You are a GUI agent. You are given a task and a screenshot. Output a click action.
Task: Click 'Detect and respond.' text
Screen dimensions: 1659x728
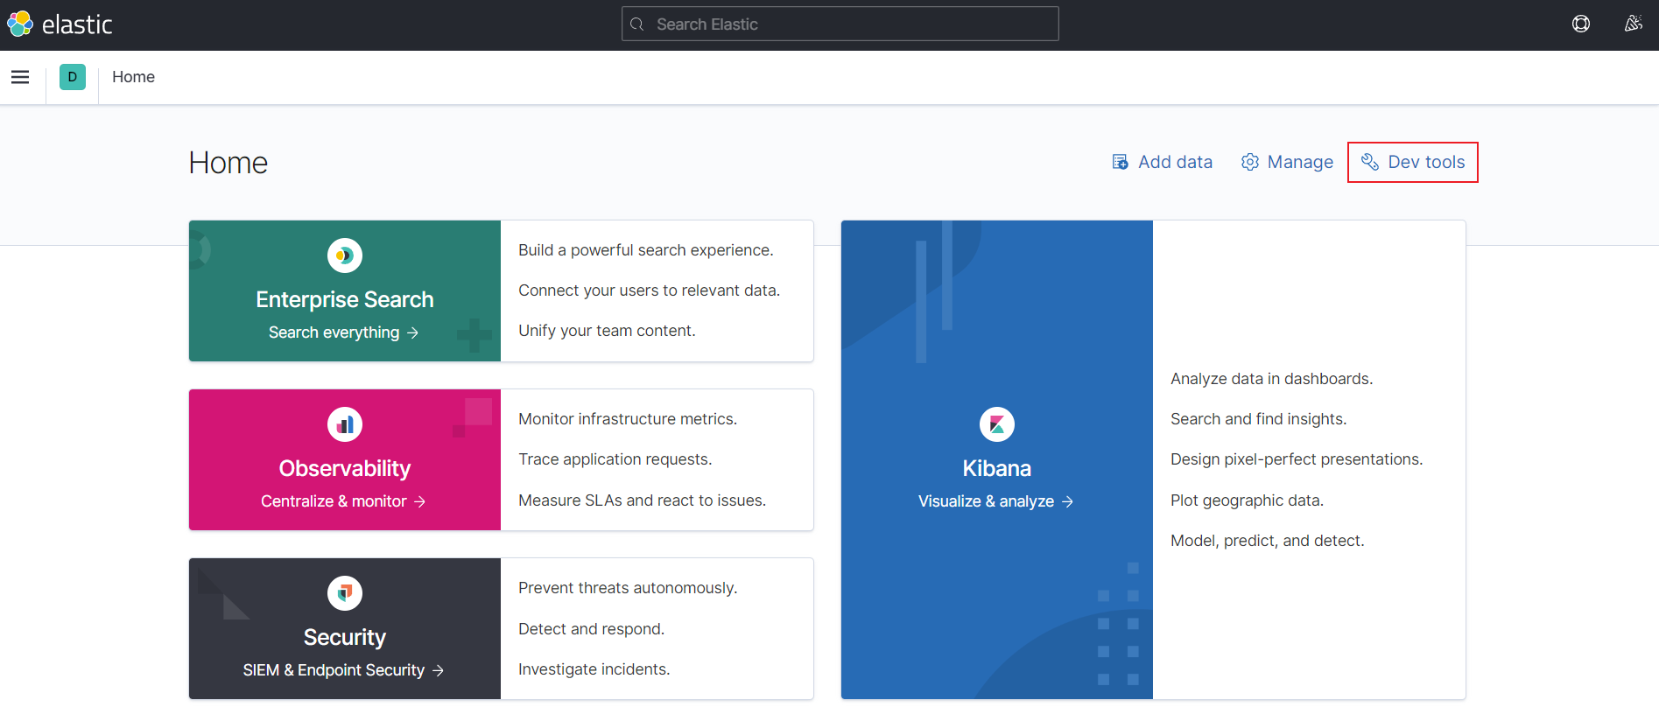[x=591, y=629]
